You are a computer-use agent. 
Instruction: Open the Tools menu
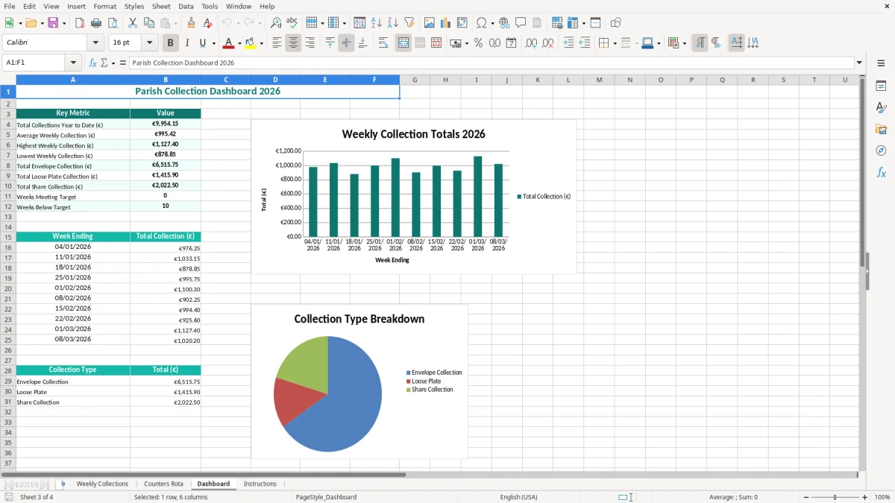pyautogui.click(x=210, y=6)
